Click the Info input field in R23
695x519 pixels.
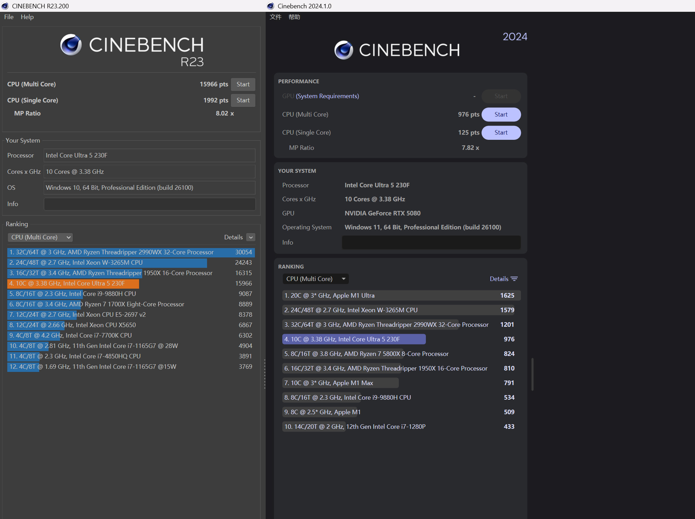coord(149,204)
